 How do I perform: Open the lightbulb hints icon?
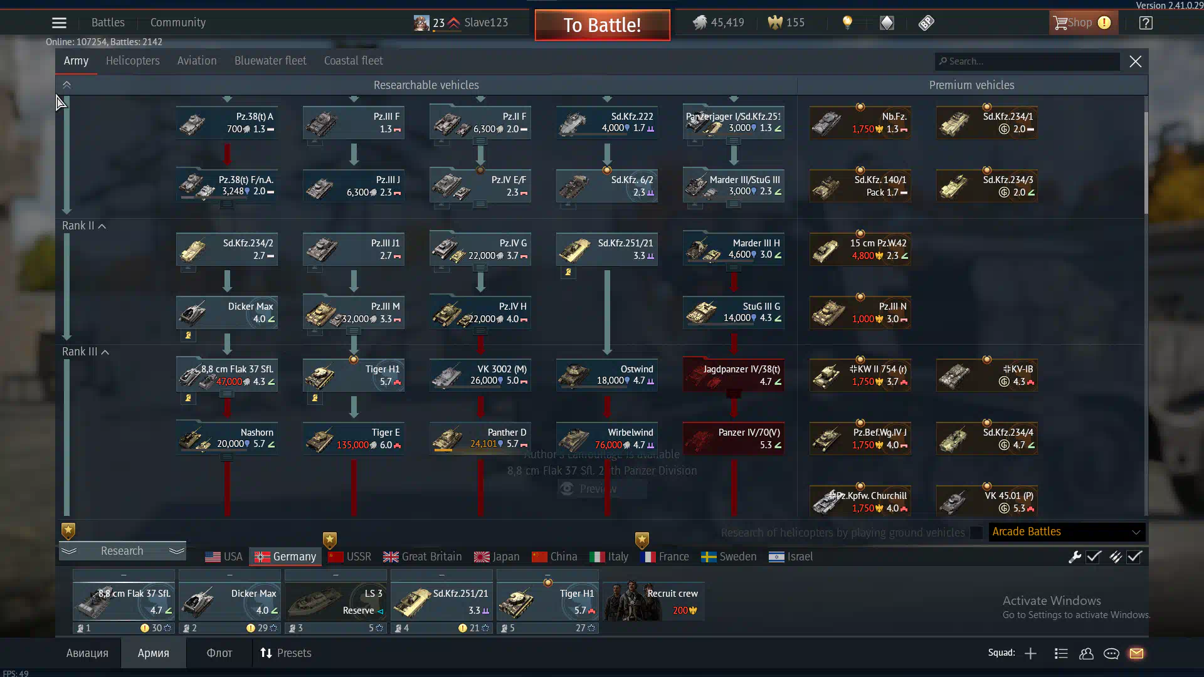[847, 23]
